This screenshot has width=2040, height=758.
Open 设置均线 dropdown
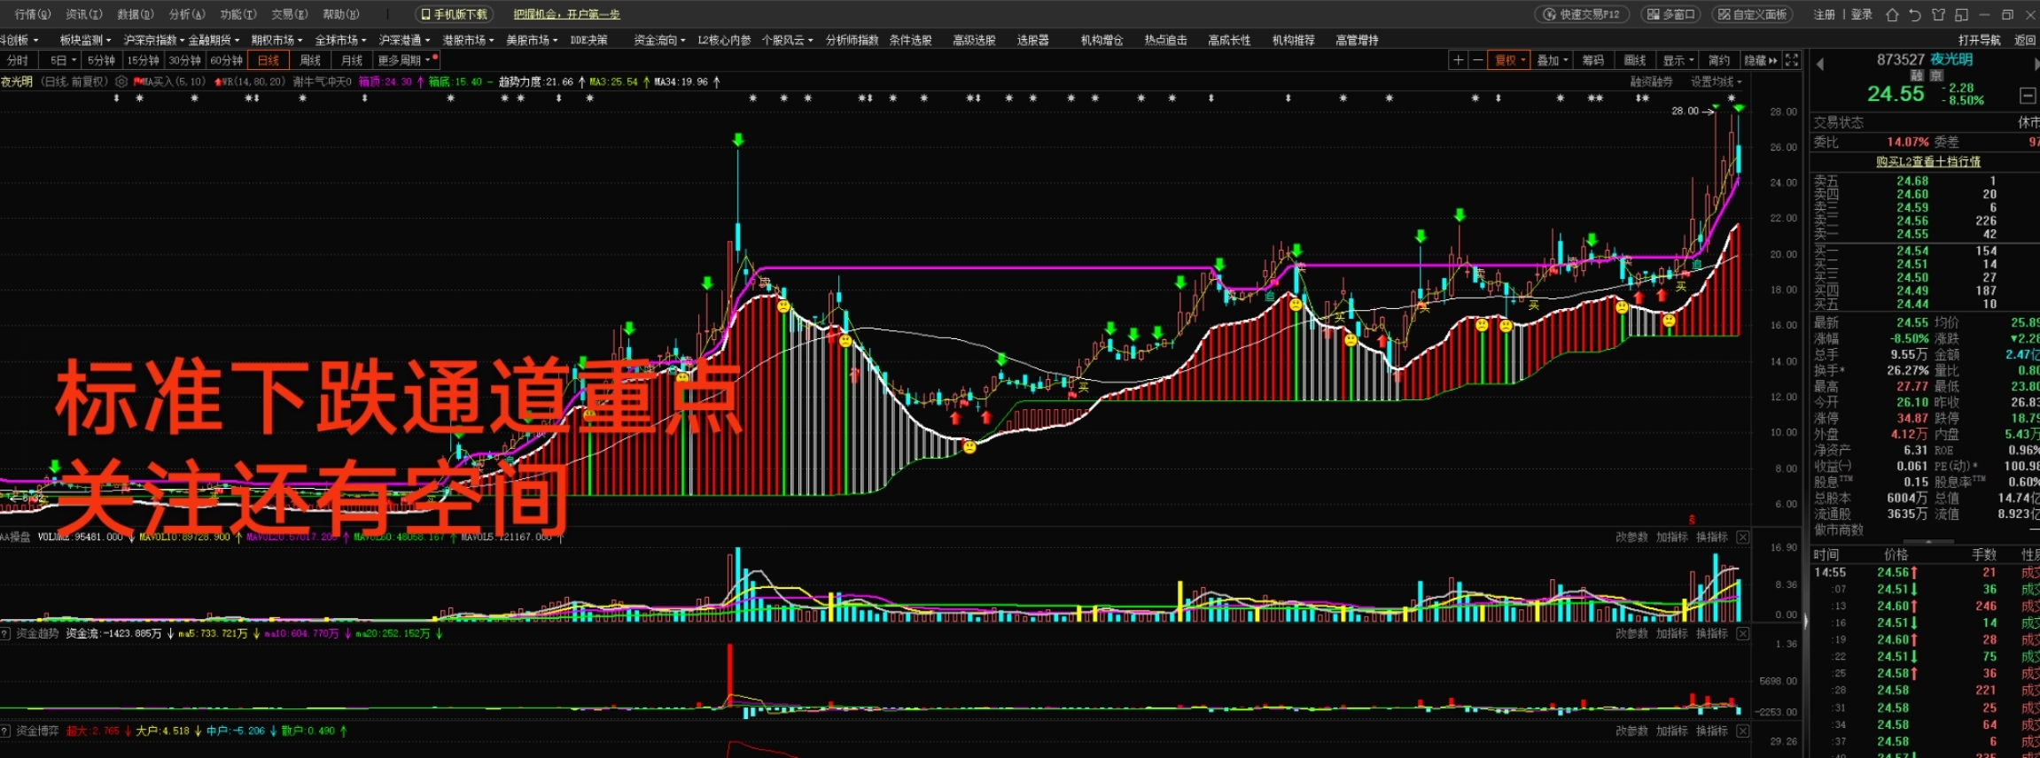tap(1716, 81)
